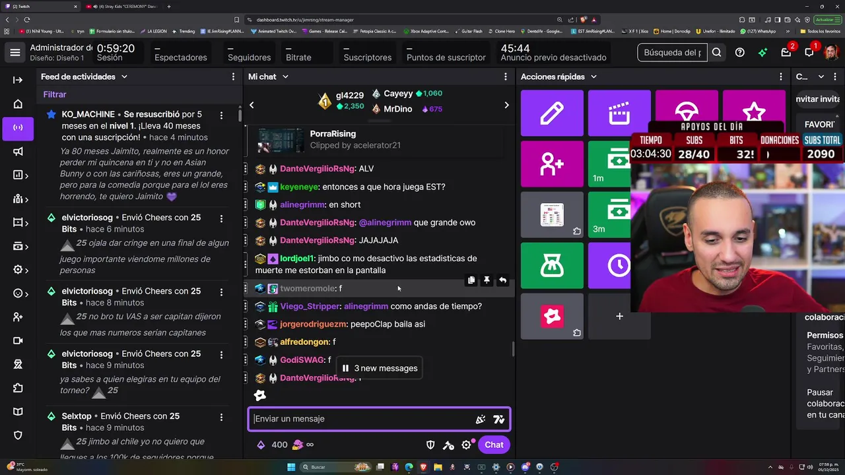845x475 pixels.
Task: Click the search magnifier button
Action: (x=716, y=52)
